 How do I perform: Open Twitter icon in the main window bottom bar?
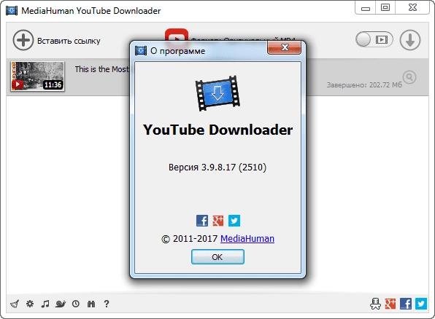[x=421, y=304]
